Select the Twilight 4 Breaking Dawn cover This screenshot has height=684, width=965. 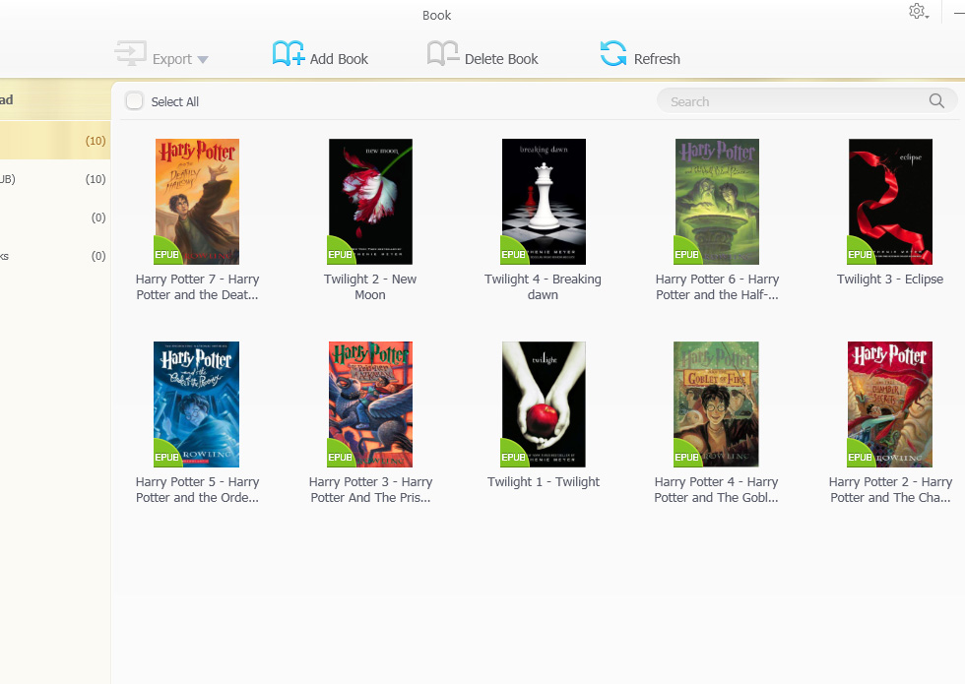(x=544, y=202)
